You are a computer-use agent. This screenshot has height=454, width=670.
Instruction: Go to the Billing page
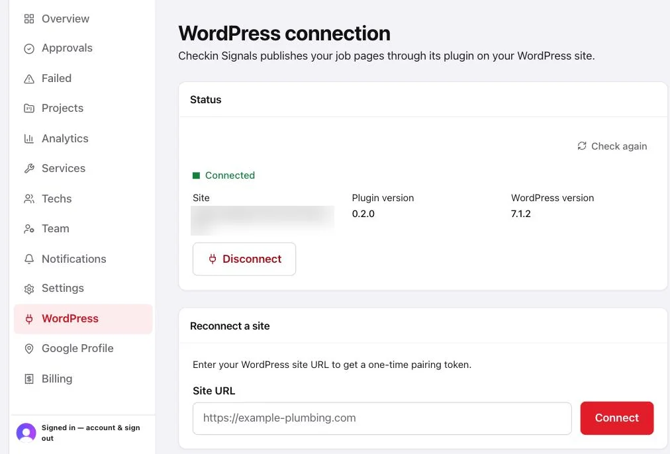(x=83, y=379)
